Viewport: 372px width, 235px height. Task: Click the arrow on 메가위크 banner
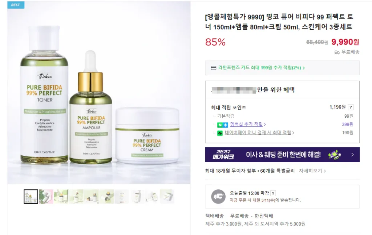(x=352, y=155)
